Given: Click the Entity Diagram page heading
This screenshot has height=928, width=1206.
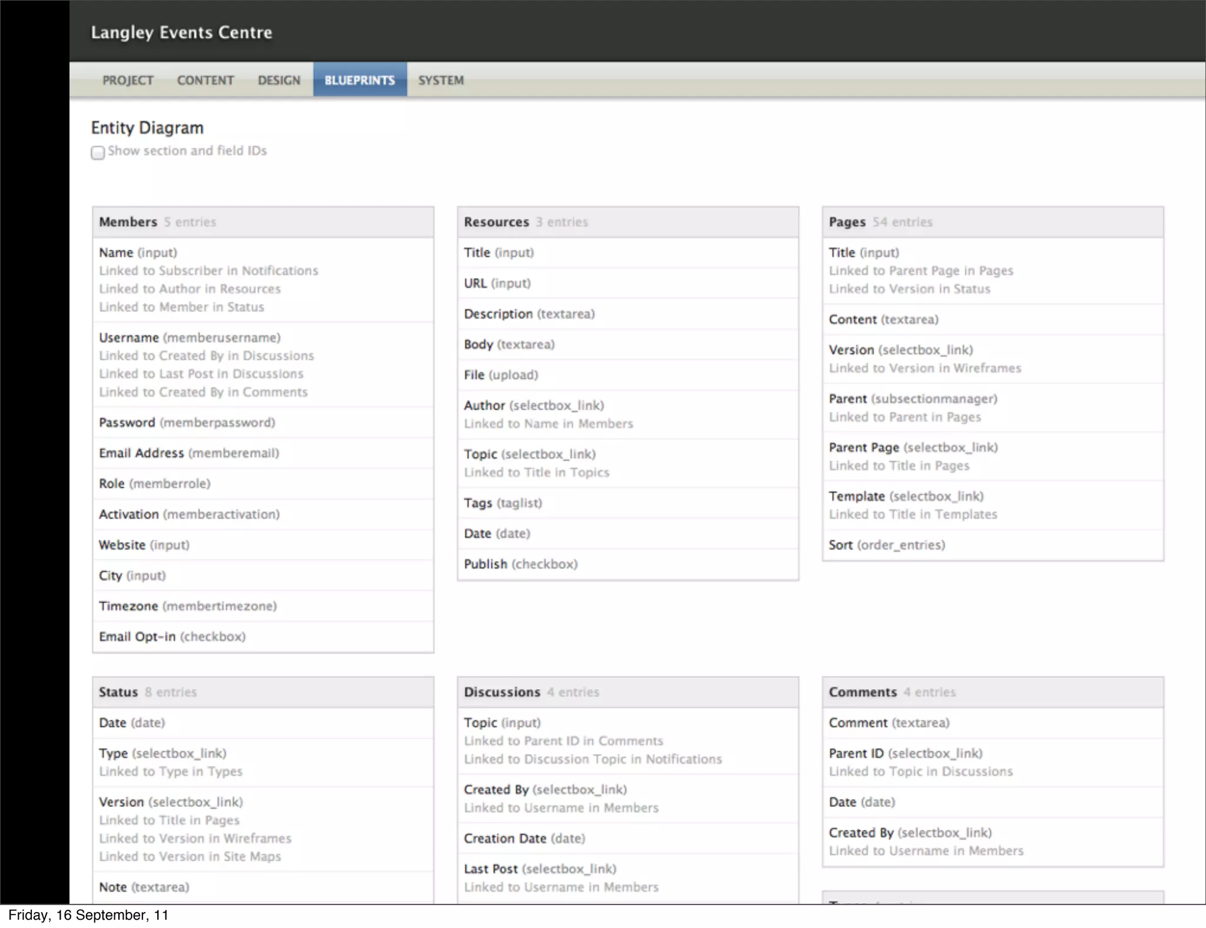Looking at the screenshot, I should coord(147,128).
